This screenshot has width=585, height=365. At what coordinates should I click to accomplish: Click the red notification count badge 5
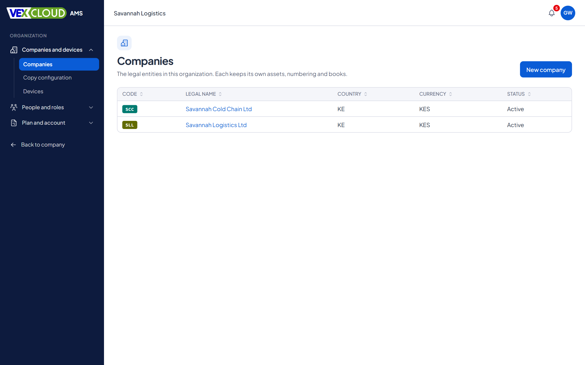click(557, 8)
